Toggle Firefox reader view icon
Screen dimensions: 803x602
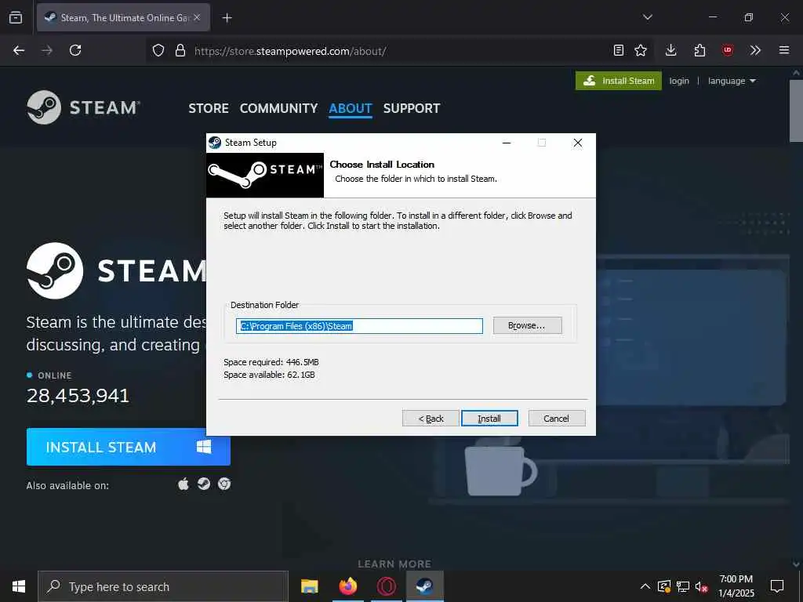[619, 50]
